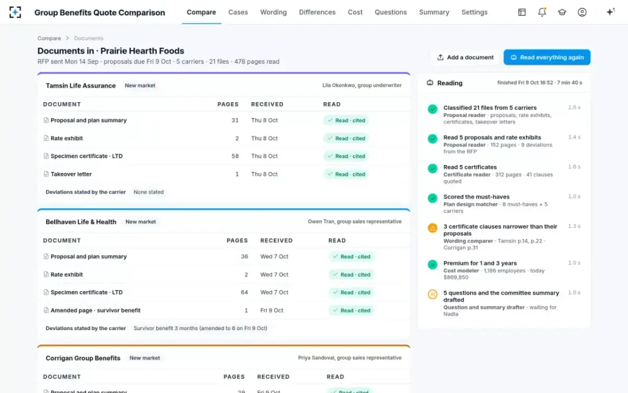Viewport: 628px width, 393px height.
Task: Click Read cited badge for Amended page
Action: pyautogui.click(x=351, y=310)
